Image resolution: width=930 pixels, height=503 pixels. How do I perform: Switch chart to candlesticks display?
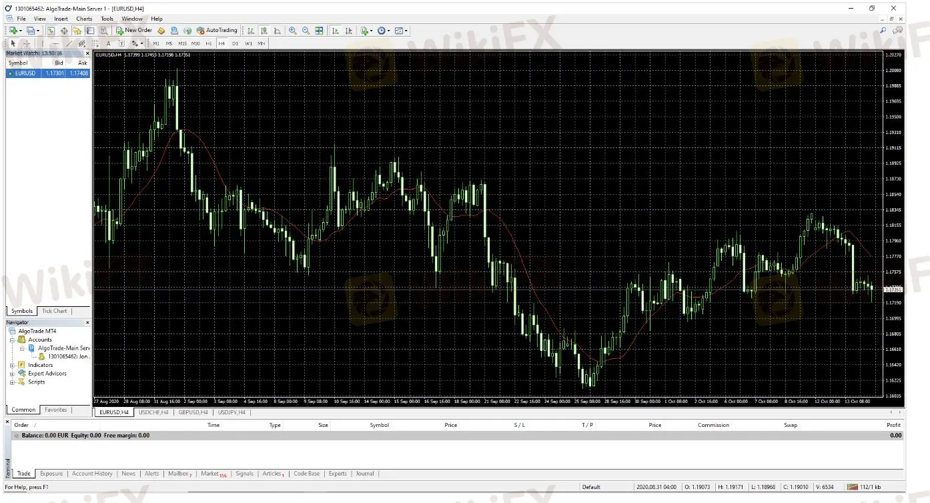point(264,31)
